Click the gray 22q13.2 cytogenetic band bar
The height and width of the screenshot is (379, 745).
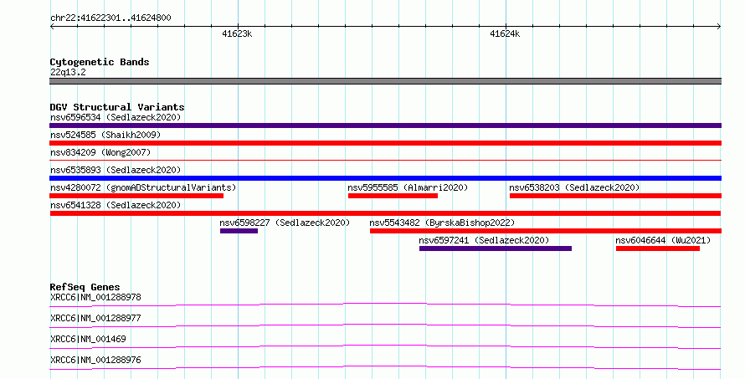385,81
